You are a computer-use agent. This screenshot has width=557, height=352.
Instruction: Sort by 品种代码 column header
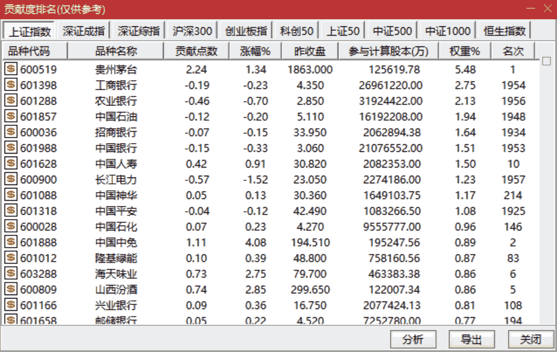(34, 51)
